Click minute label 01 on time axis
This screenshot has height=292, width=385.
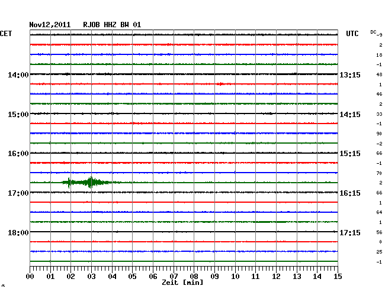[50, 277]
